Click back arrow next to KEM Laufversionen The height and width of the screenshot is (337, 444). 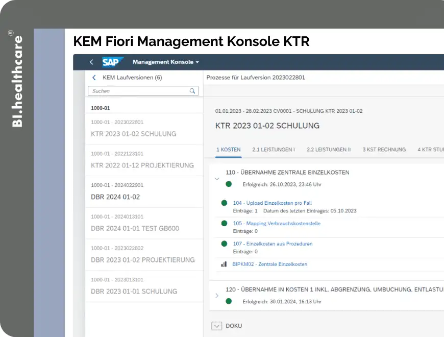[x=94, y=77]
